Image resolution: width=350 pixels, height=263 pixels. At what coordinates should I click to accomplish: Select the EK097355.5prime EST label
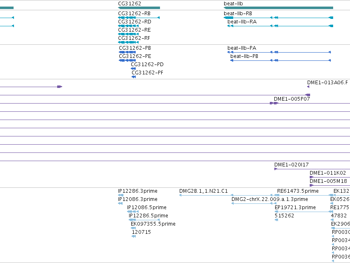tap(153, 224)
